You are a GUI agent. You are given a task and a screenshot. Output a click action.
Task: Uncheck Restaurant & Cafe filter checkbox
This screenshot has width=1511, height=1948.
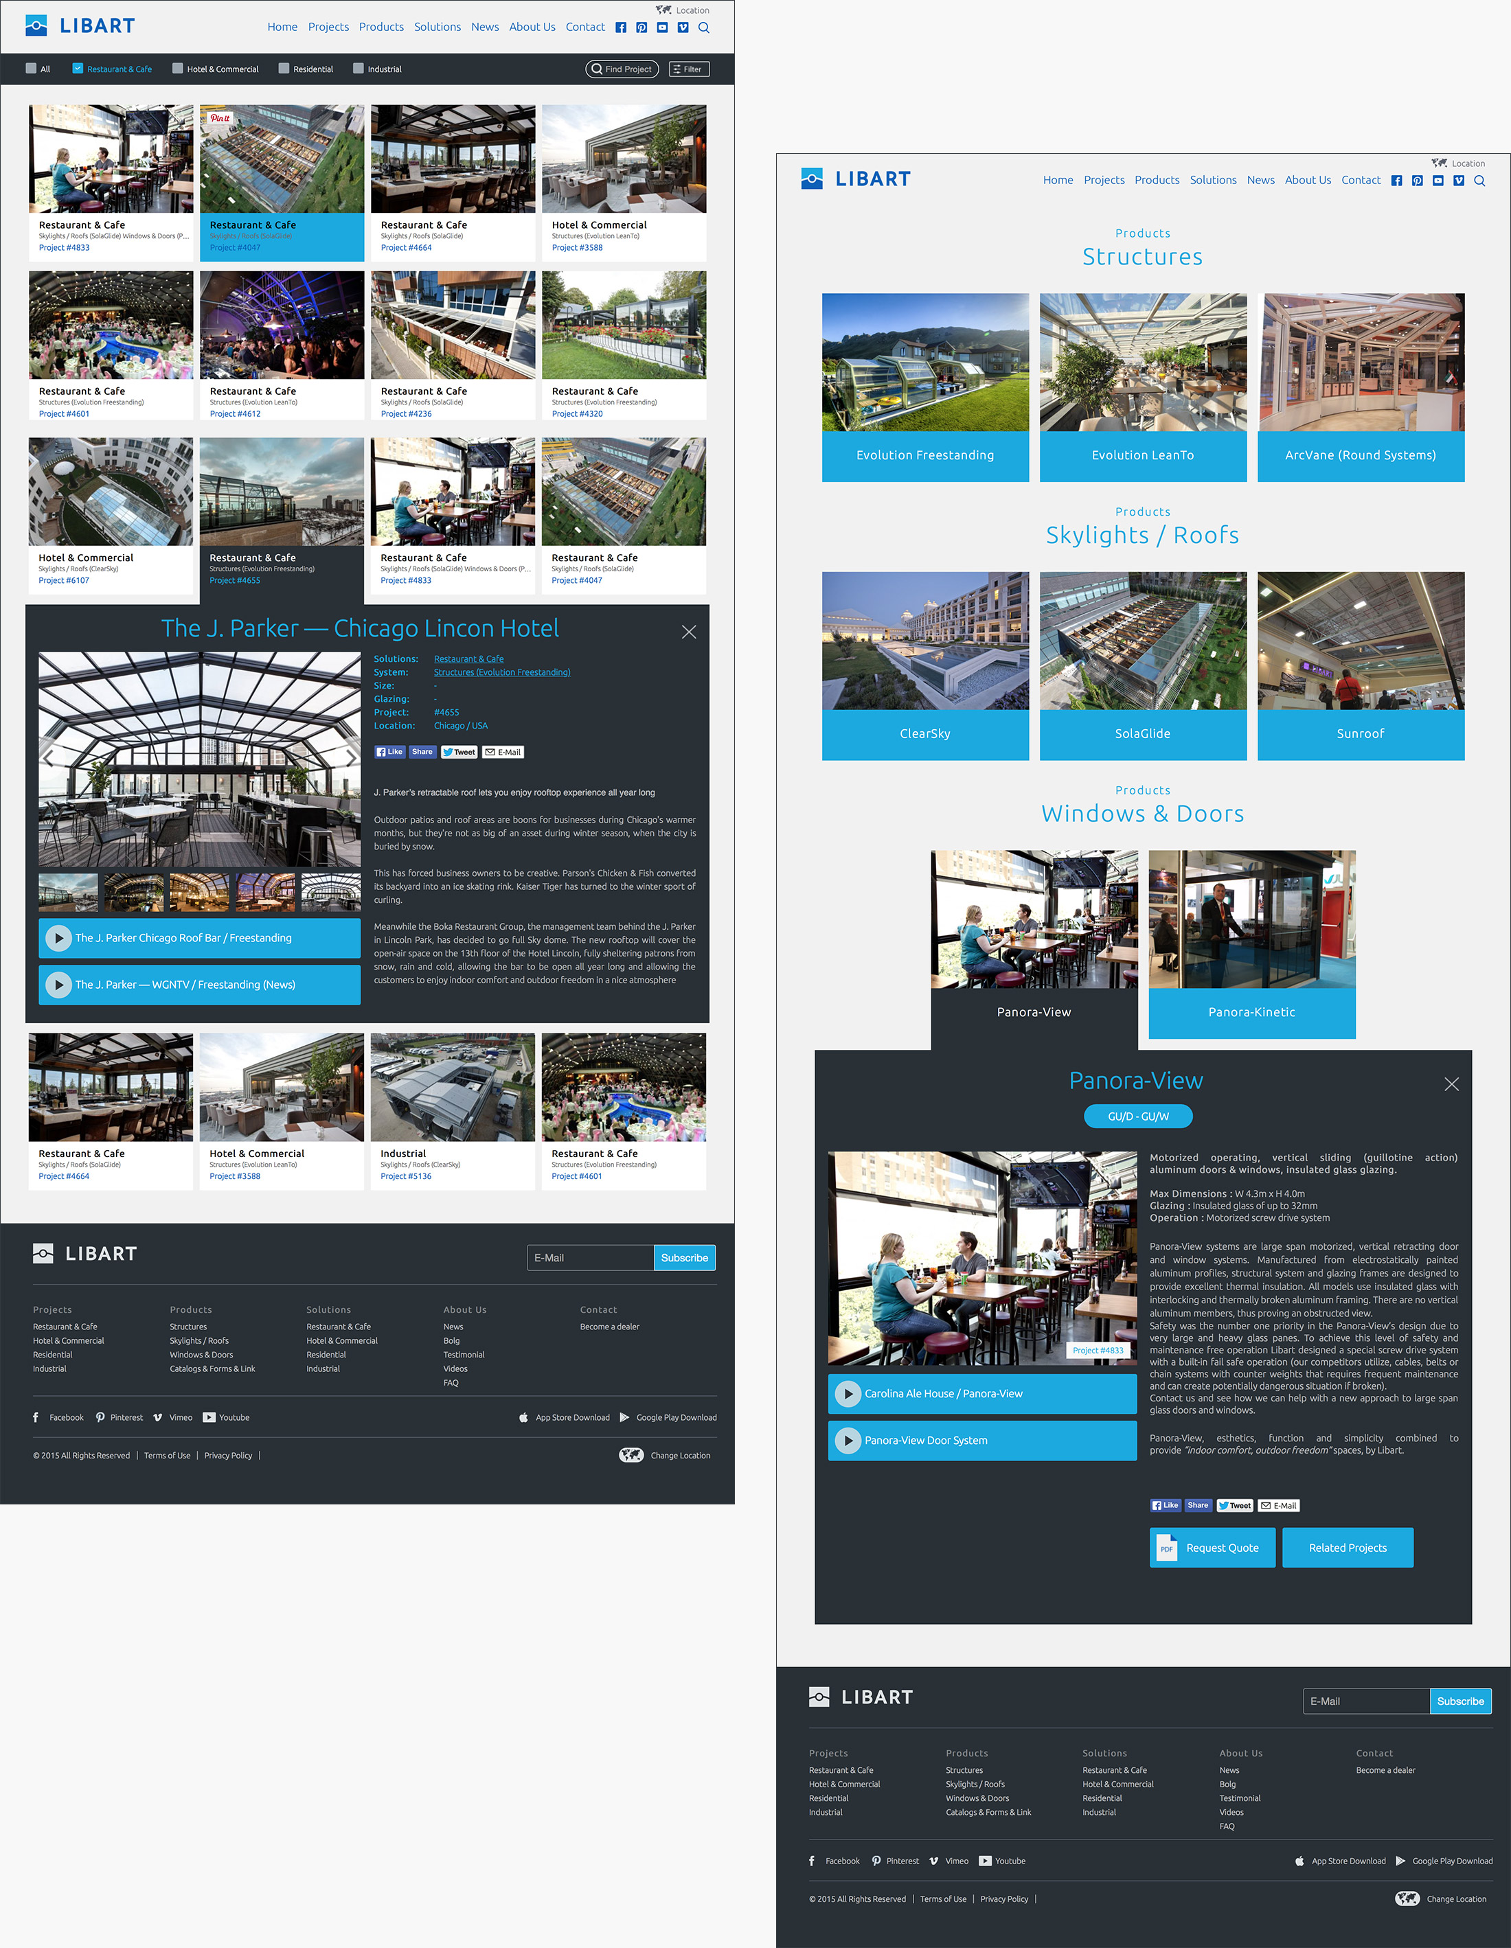78,68
